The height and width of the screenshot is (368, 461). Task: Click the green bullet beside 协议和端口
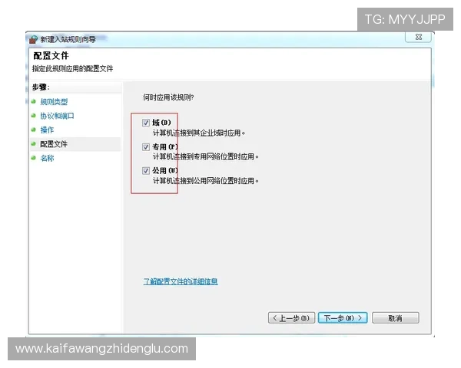pyautogui.click(x=34, y=116)
